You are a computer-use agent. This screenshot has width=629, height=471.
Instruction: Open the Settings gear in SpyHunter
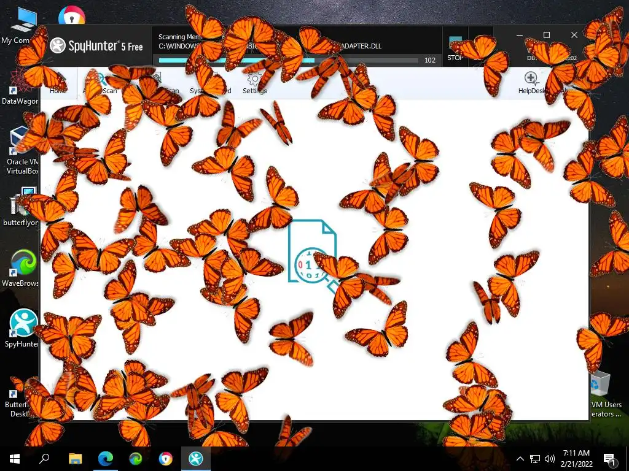(x=254, y=83)
